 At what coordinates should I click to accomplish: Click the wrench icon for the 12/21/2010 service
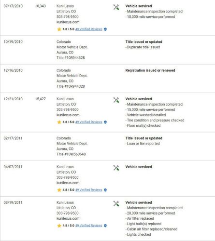[116, 100]
